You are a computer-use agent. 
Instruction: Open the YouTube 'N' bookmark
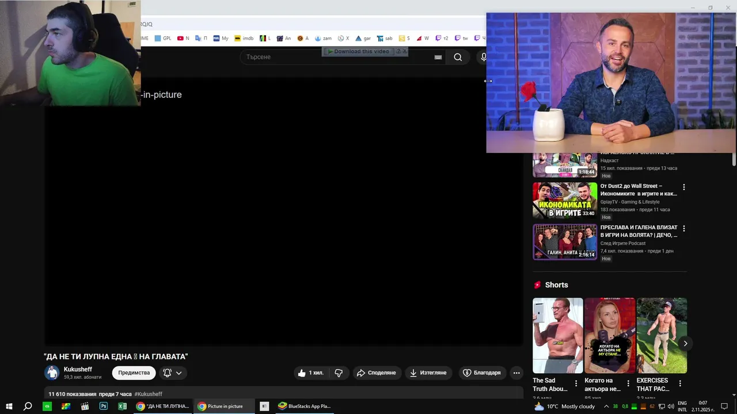183,39
